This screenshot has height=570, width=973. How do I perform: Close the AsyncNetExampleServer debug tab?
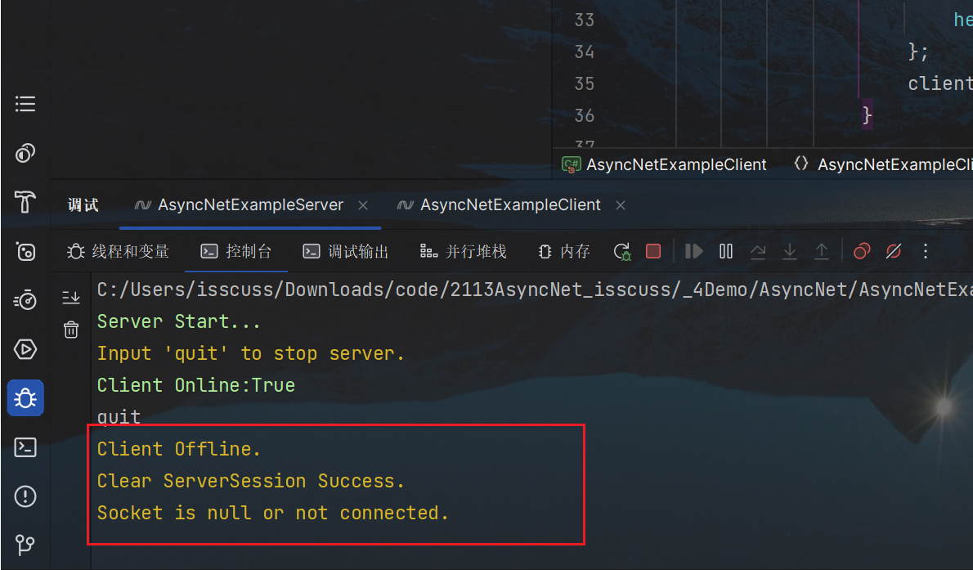363,205
